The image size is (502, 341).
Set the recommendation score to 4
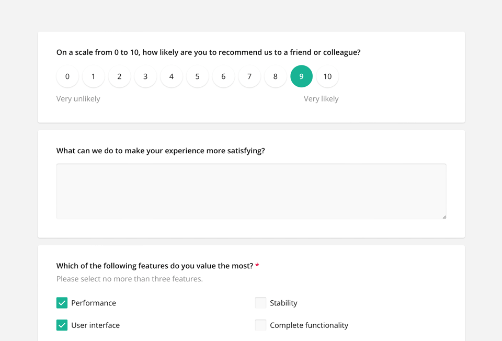pos(172,76)
